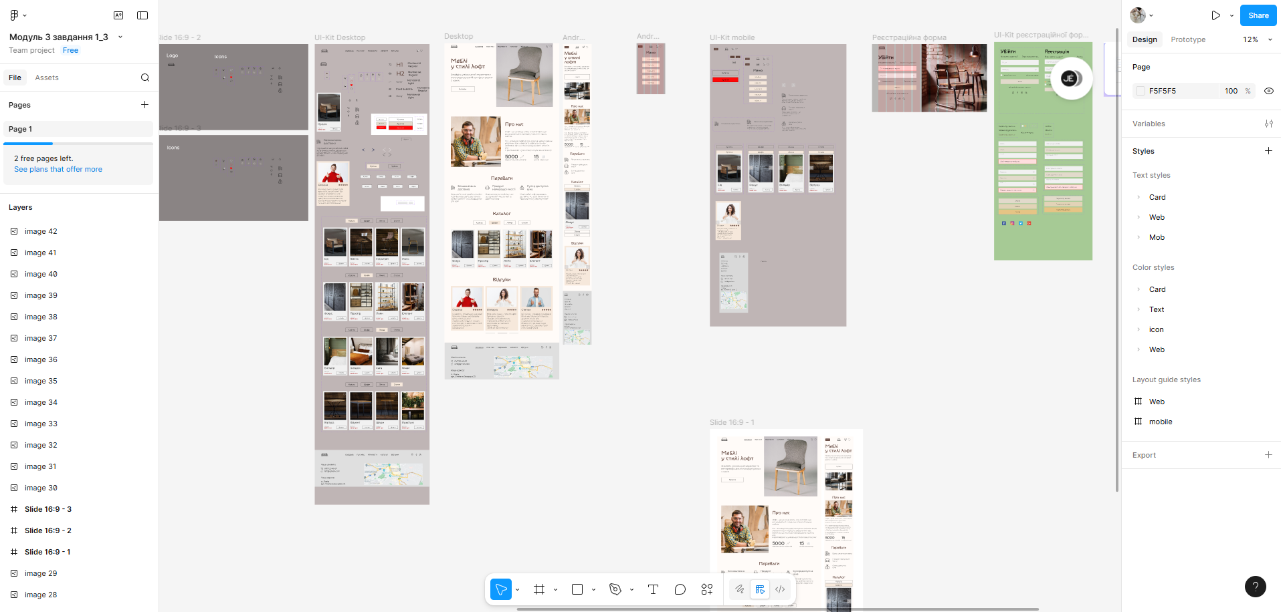Open the help question mark button

pos(1255,587)
